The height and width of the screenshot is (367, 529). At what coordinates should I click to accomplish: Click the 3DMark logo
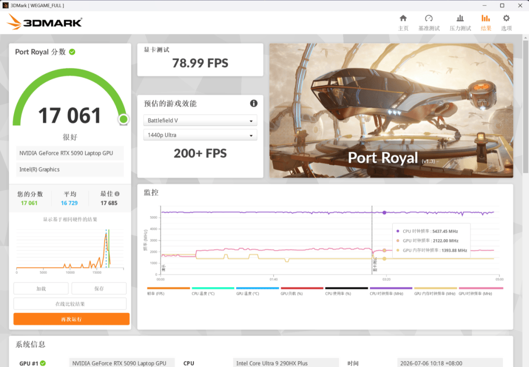click(x=44, y=22)
